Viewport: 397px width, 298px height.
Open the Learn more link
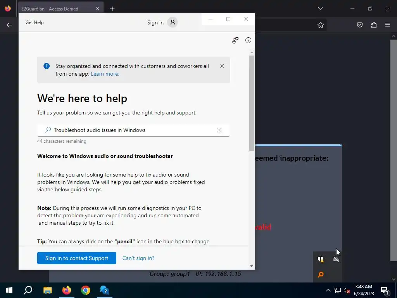coord(105,74)
